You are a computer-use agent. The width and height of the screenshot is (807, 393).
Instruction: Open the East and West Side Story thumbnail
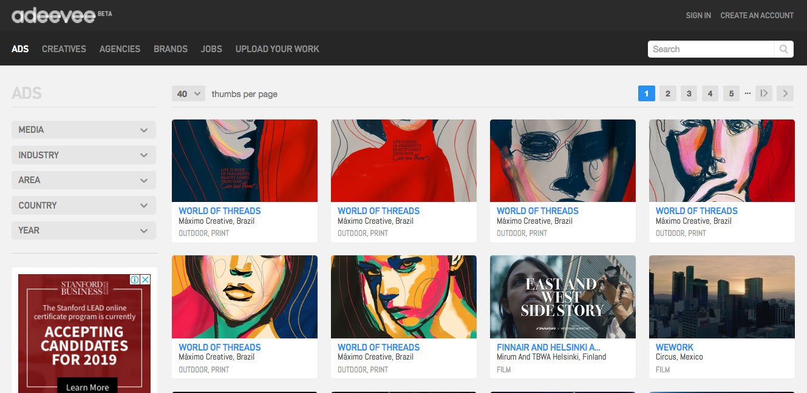click(x=562, y=297)
